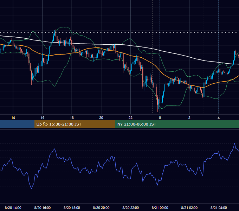Click the 8/21 00:00 time label
The image size is (239, 211).
pos(160,207)
